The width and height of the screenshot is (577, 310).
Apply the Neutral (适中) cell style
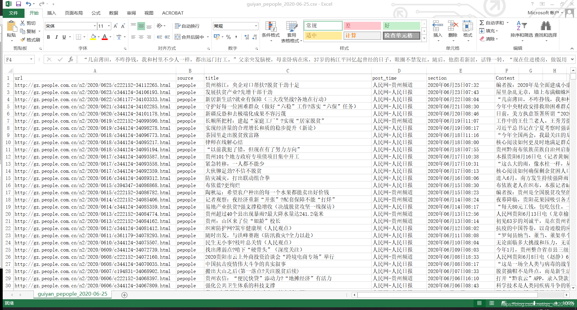[x=323, y=36]
